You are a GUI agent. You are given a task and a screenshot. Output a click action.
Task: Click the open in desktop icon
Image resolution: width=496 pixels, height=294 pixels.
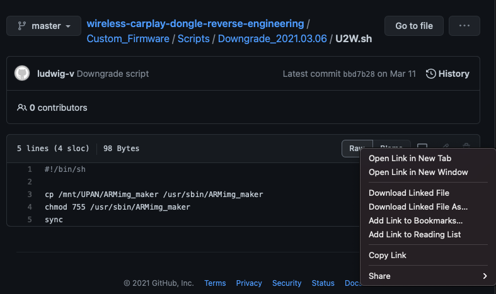coord(423,145)
